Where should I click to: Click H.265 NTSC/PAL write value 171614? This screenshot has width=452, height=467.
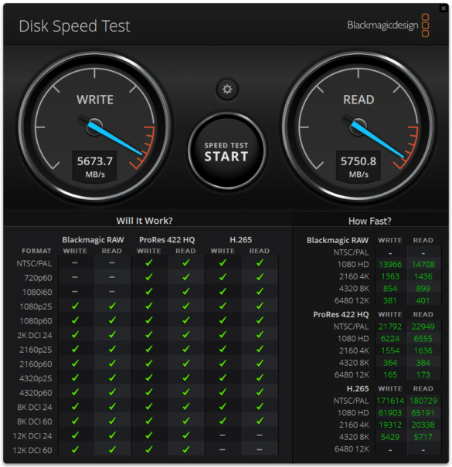tap(390, 401)
